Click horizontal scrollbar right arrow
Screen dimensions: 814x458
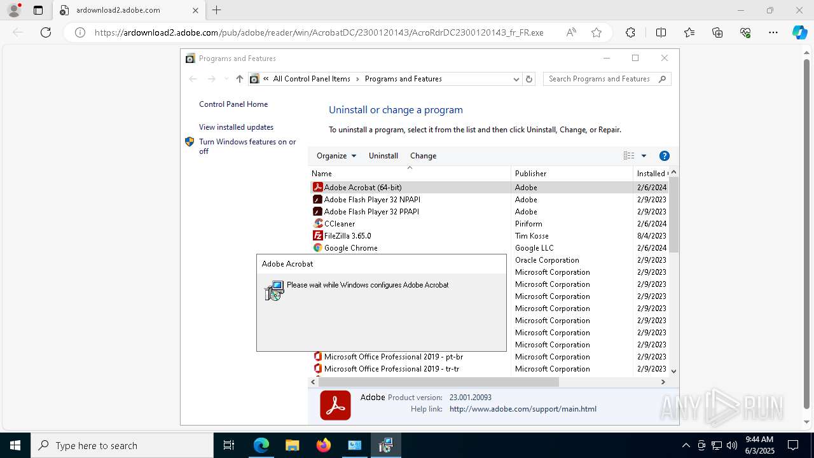[x=663, y=382]
